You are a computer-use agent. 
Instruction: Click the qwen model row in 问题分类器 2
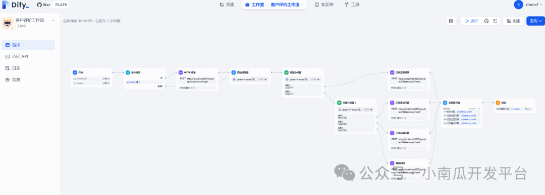click(x=356, y=110)
